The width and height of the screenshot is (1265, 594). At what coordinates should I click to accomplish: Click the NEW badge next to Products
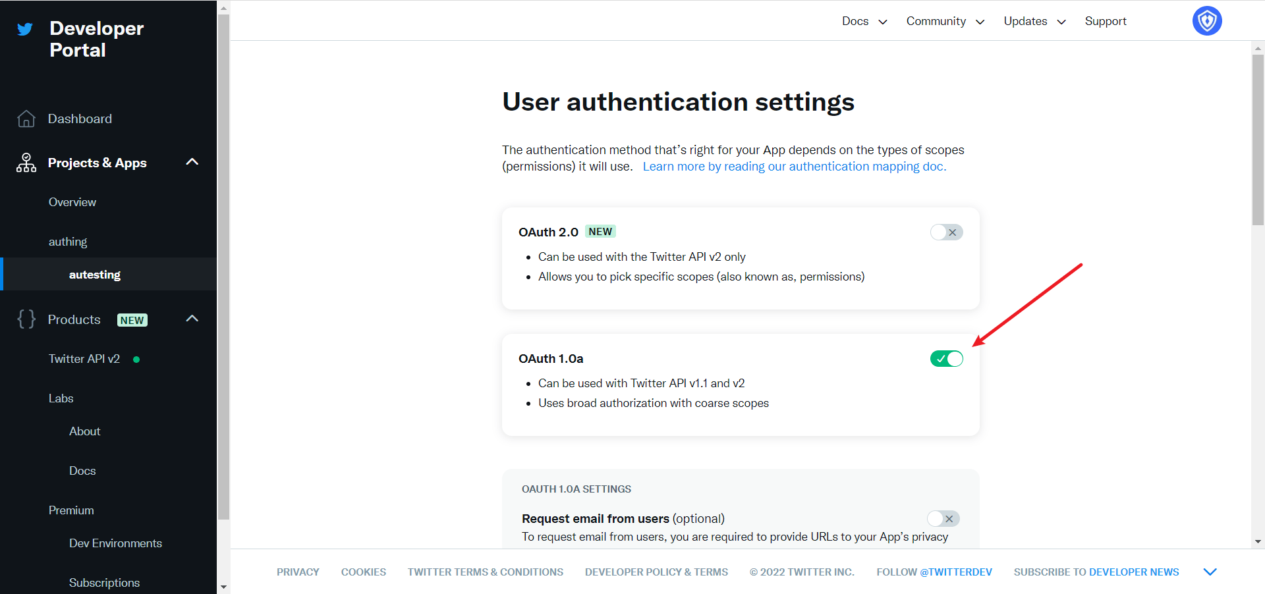[x=132, y=320]
